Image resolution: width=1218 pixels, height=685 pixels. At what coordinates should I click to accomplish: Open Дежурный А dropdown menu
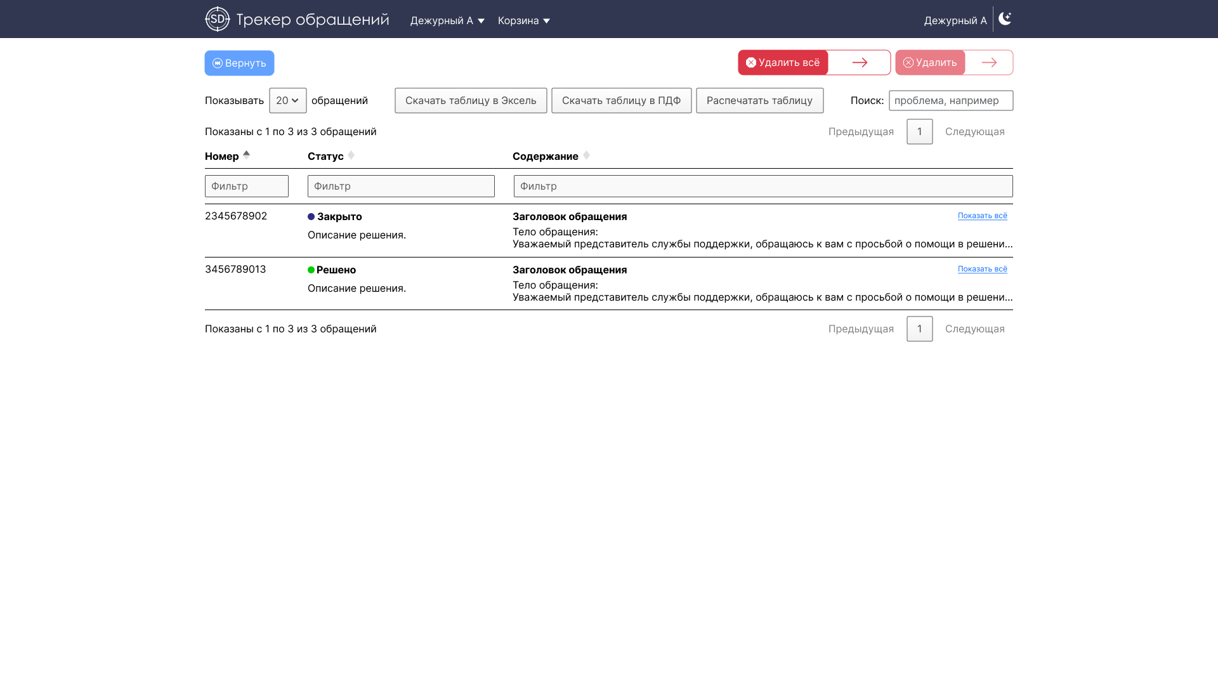(x=447, y=20)
